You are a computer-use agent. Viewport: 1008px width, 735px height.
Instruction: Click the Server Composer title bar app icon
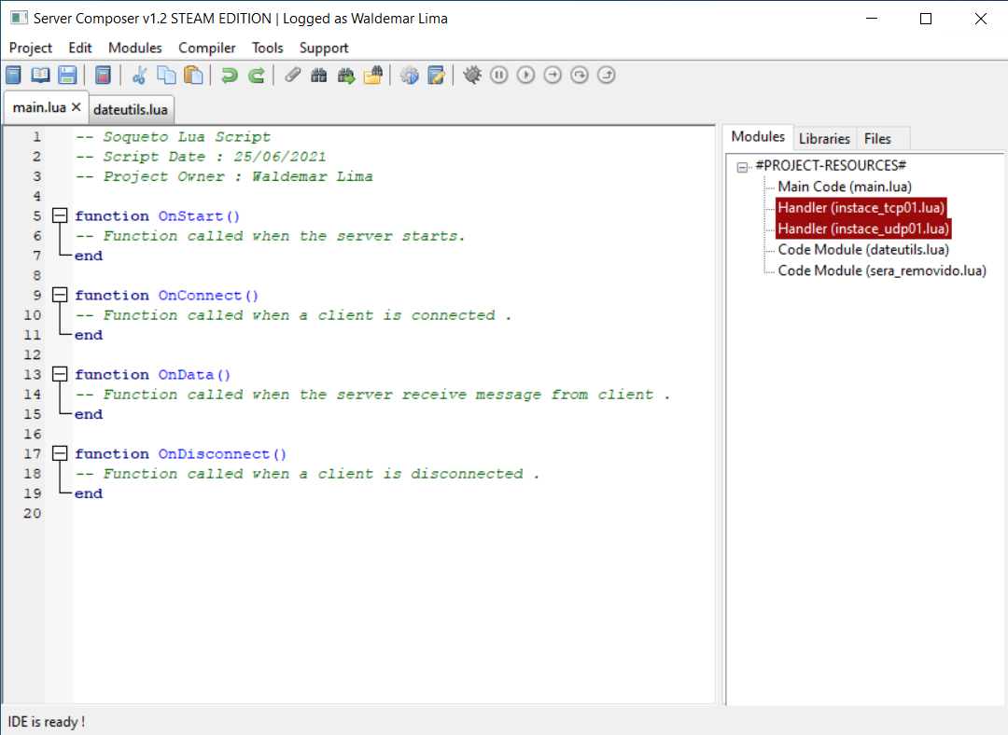[19, 18]
